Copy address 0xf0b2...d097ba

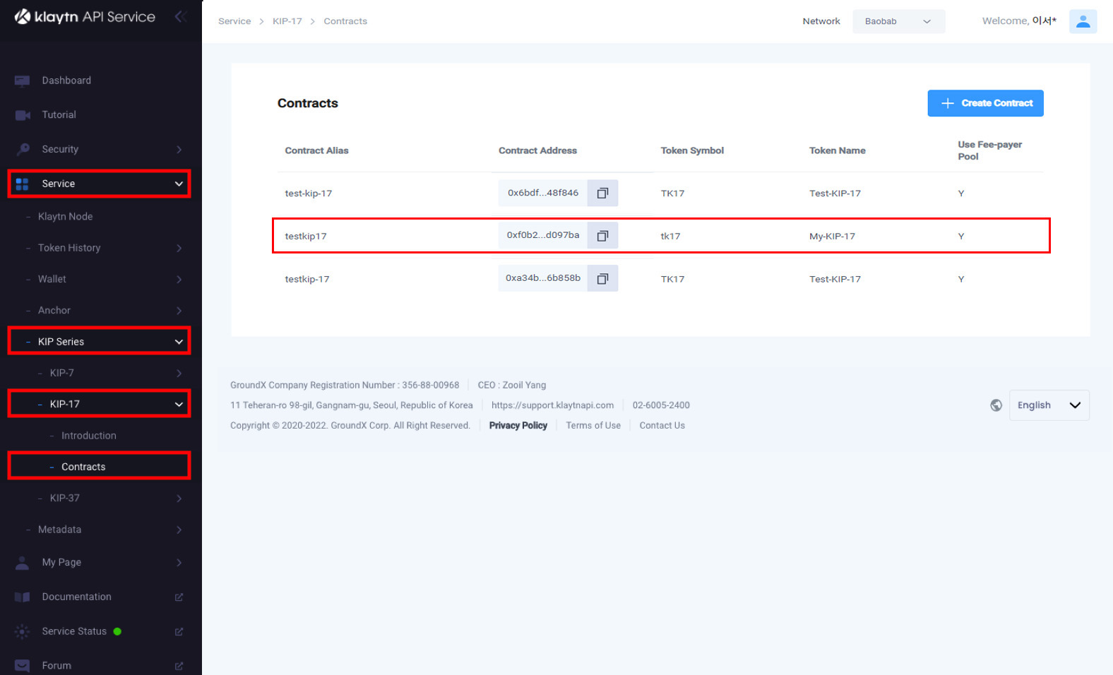pos(602,236)
